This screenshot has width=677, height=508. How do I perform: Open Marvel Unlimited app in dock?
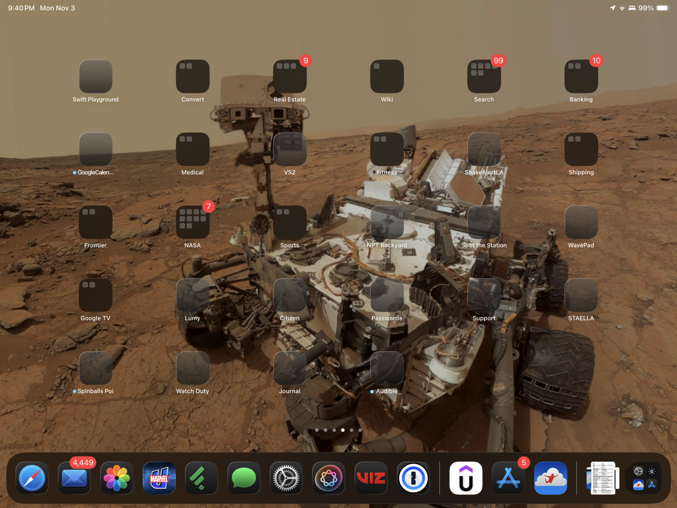point(159,478)
